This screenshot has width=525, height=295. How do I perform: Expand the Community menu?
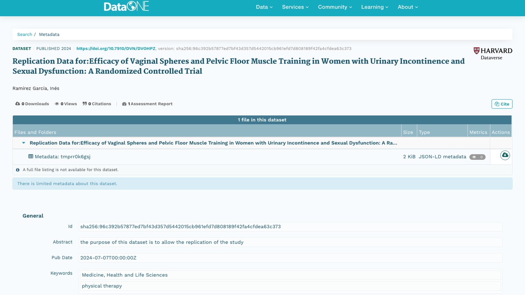coord(335,7)
